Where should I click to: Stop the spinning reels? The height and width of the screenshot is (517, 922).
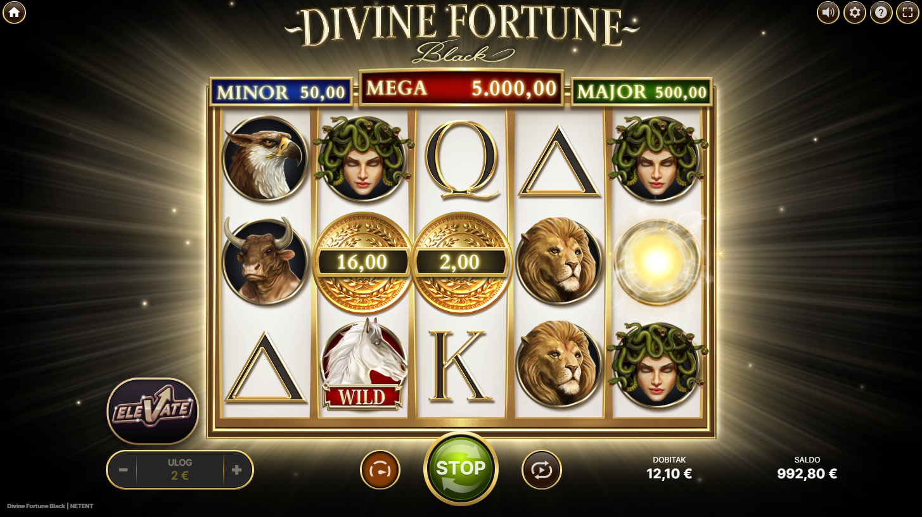tap(461, 469)
